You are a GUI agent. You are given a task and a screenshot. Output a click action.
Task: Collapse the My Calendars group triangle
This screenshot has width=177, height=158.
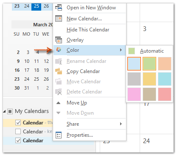point(4,112)
